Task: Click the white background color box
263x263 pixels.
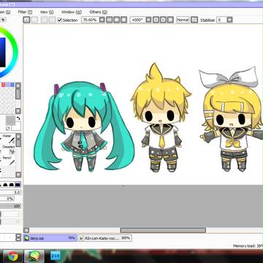Action: coord(17,126)
